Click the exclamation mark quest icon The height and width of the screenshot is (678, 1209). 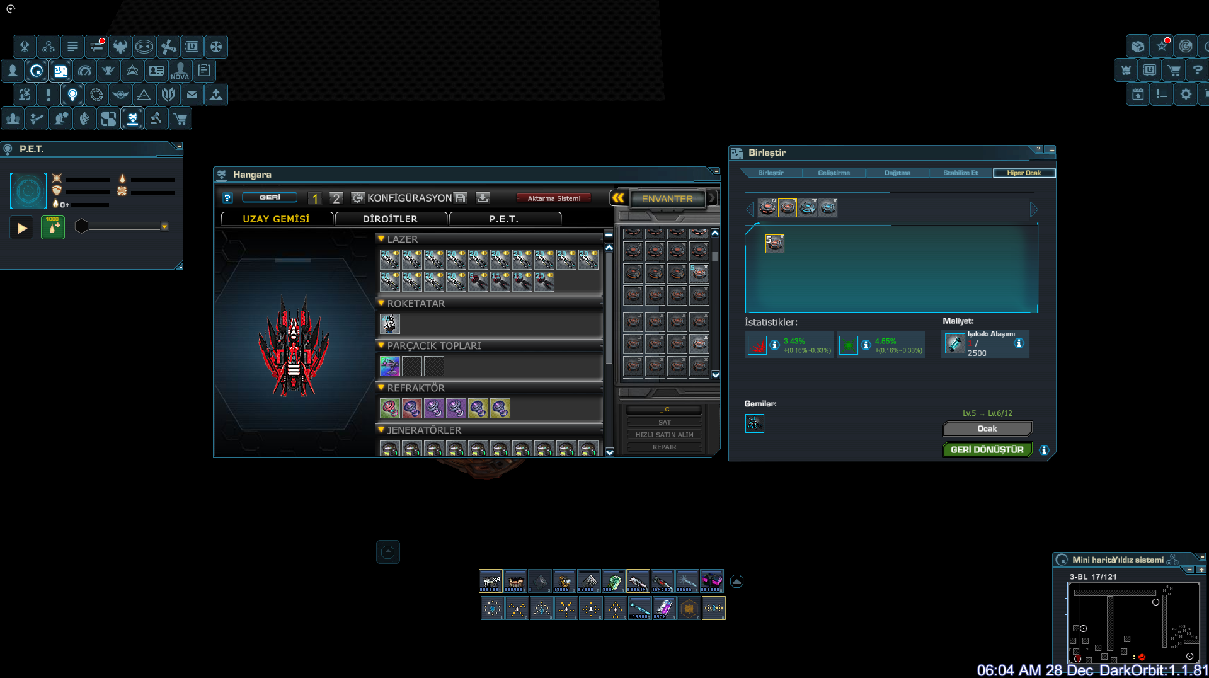pyautogui.click(x=49, y=95)
